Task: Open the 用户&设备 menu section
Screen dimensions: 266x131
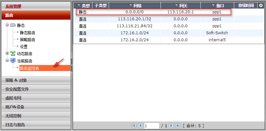Action: (36, 107)
